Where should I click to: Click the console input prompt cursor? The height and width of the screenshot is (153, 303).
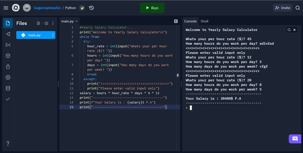coord(191,108)
